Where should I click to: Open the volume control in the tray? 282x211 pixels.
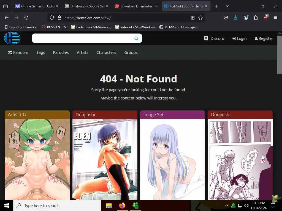click(x=246, y=206)
